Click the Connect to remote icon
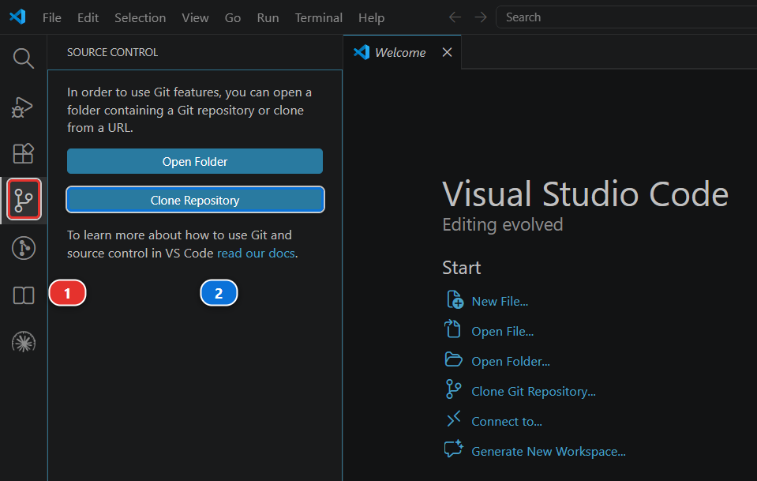Viewport: 757px width, 481px height. 453,419
